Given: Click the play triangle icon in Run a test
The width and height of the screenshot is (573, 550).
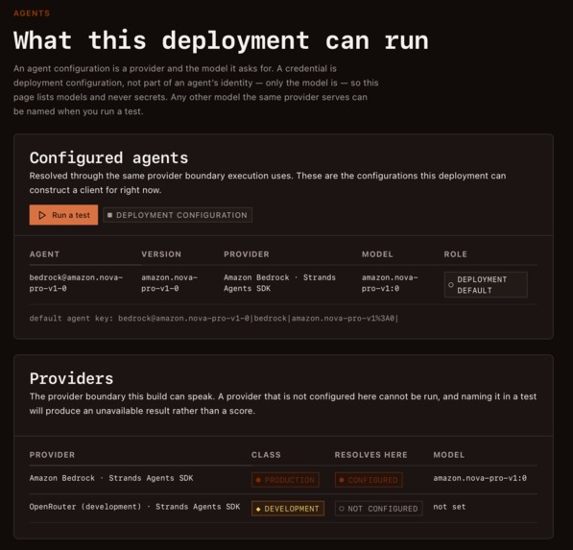Looking at the screenshot, I should tap(42, 215).
